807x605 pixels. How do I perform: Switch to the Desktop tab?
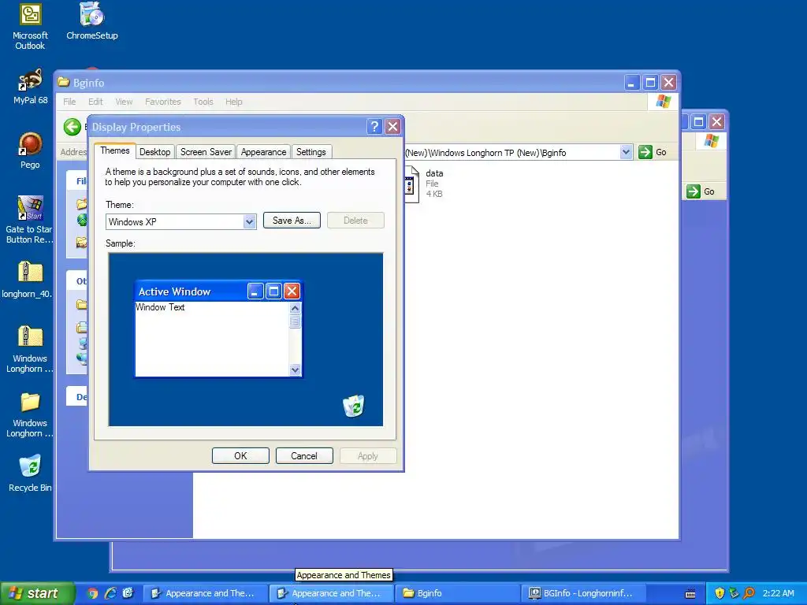click(x=155, y=152)
